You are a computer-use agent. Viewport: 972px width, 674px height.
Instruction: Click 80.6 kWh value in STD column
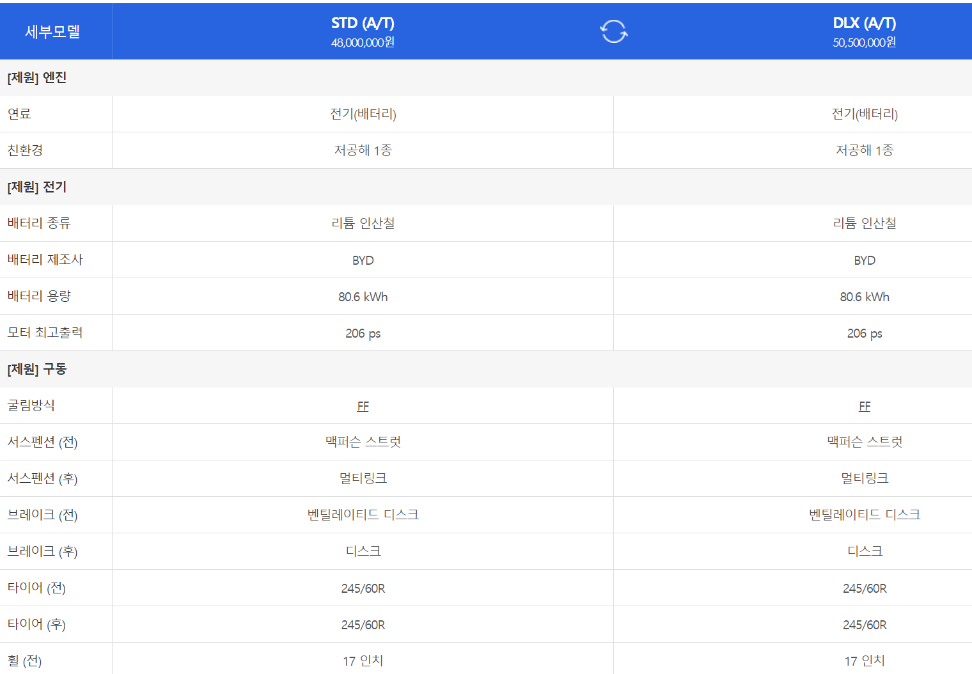[363, 297]
